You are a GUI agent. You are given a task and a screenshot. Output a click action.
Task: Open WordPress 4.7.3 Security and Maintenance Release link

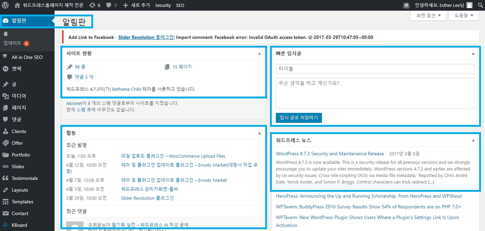point(330,154)
